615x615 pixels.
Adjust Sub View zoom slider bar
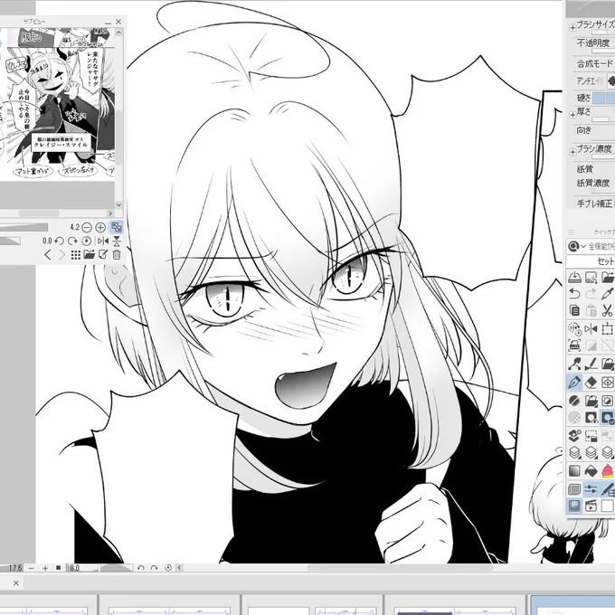24,228
